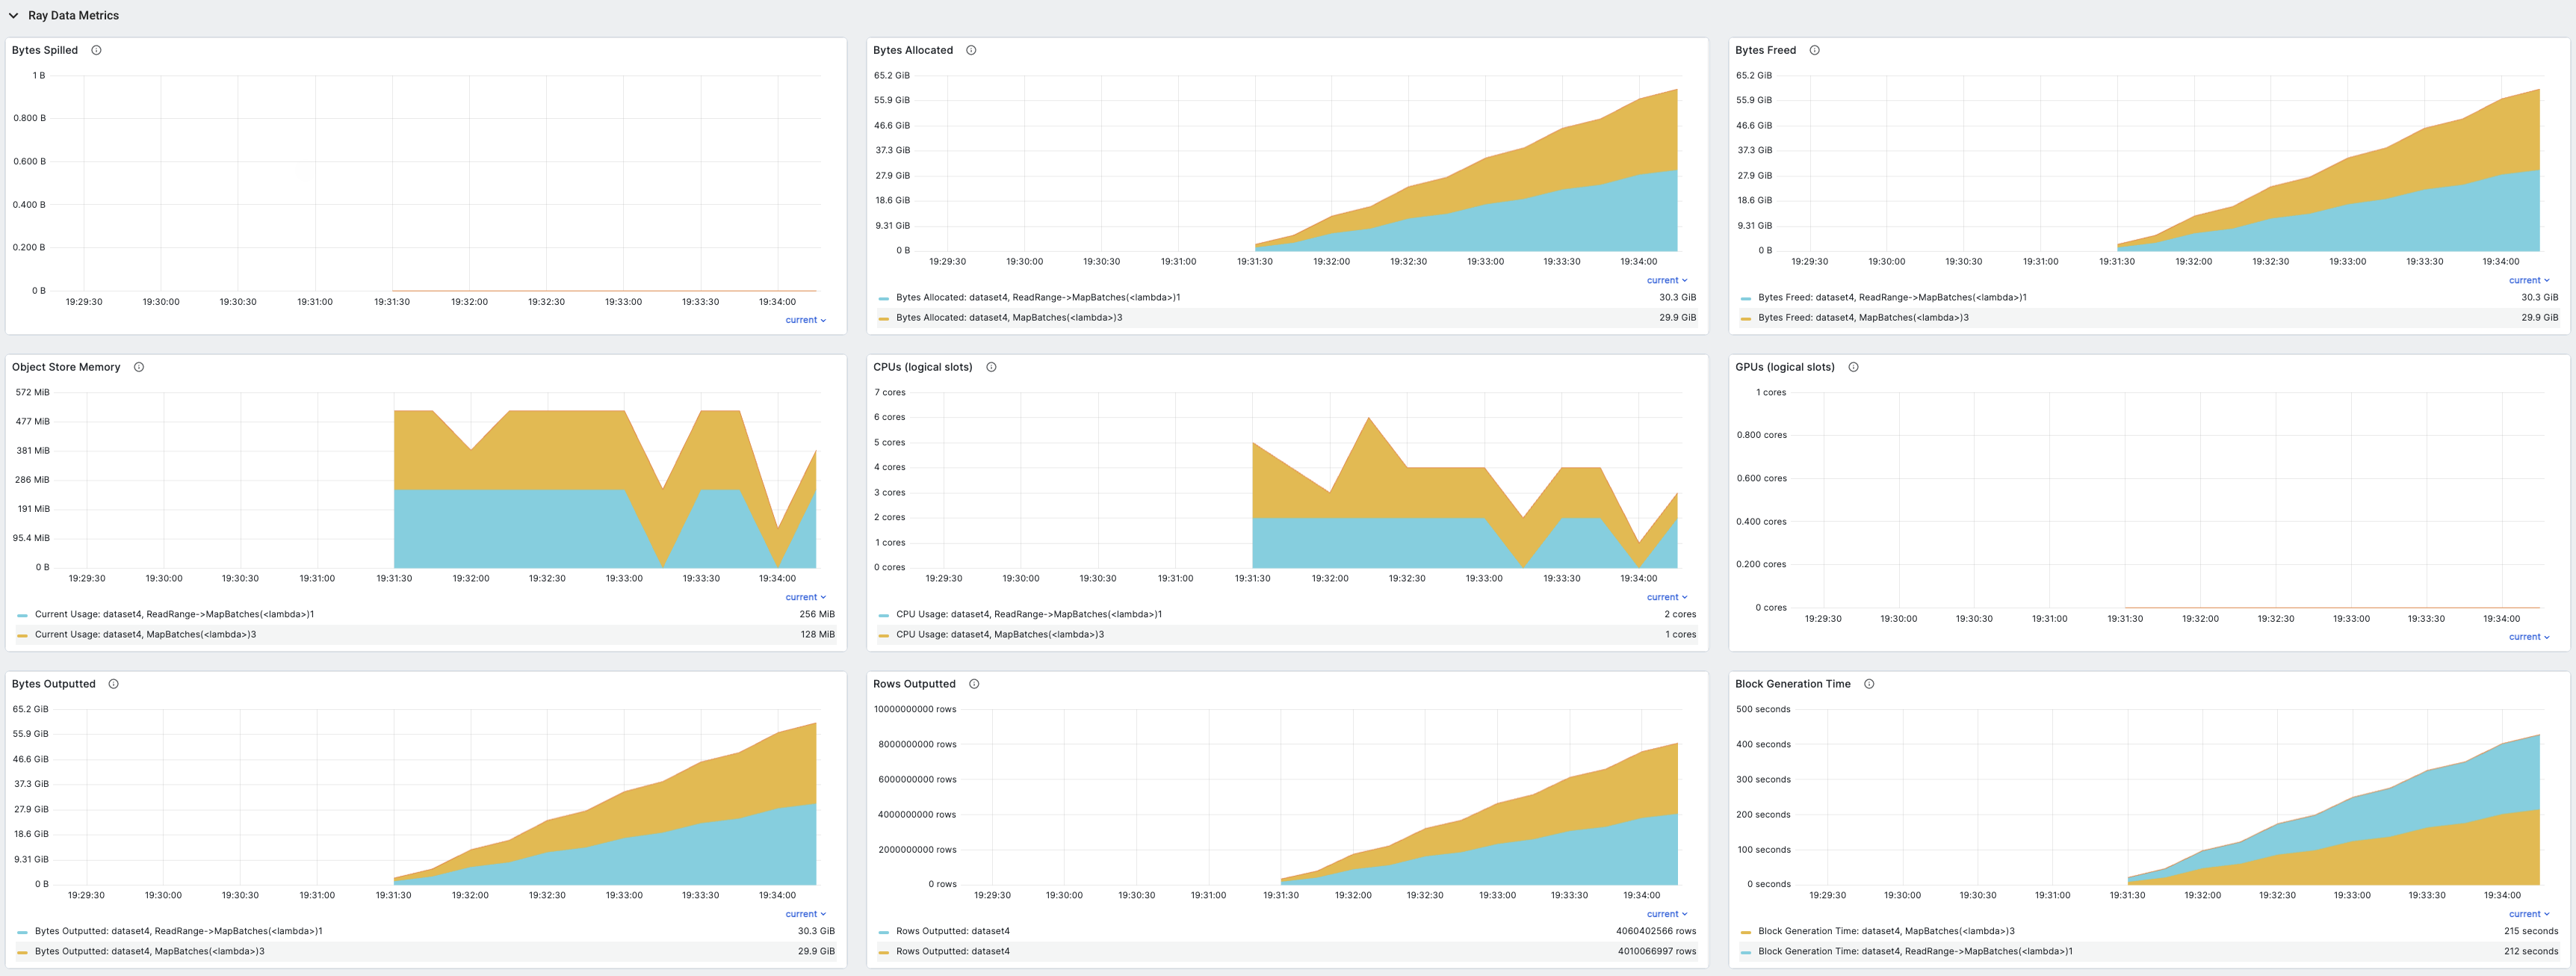The image size is (2576, 976).
Task: Toggle 'Block Generation Time: dataset4, ReadRange->MapBatches(<lambda>)1' series
Action: click(1915, 951)
